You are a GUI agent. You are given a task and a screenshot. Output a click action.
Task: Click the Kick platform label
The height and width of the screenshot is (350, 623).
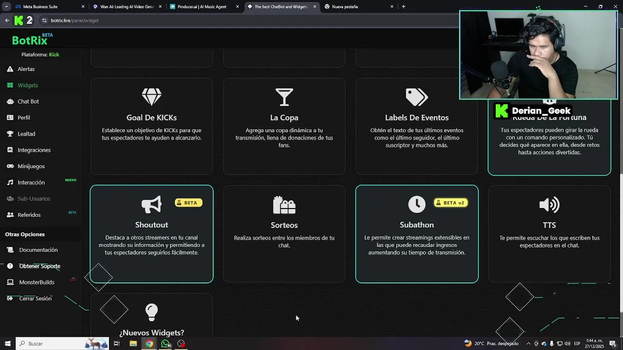54,54
